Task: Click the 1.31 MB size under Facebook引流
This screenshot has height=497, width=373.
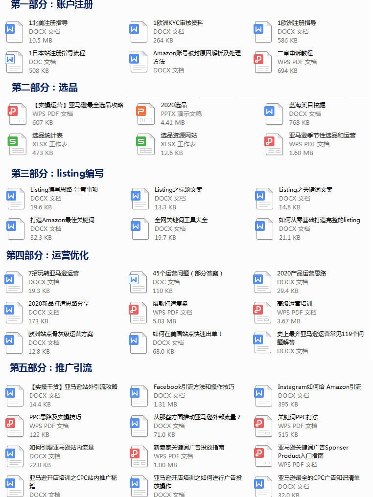Action: tap(165, 405)
